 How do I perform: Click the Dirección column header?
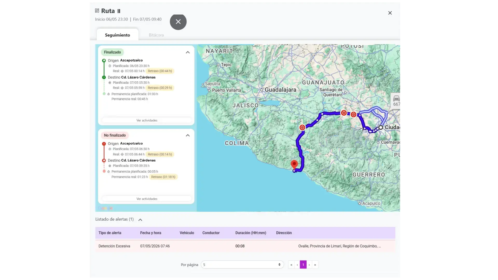click(x=284, y=233)
